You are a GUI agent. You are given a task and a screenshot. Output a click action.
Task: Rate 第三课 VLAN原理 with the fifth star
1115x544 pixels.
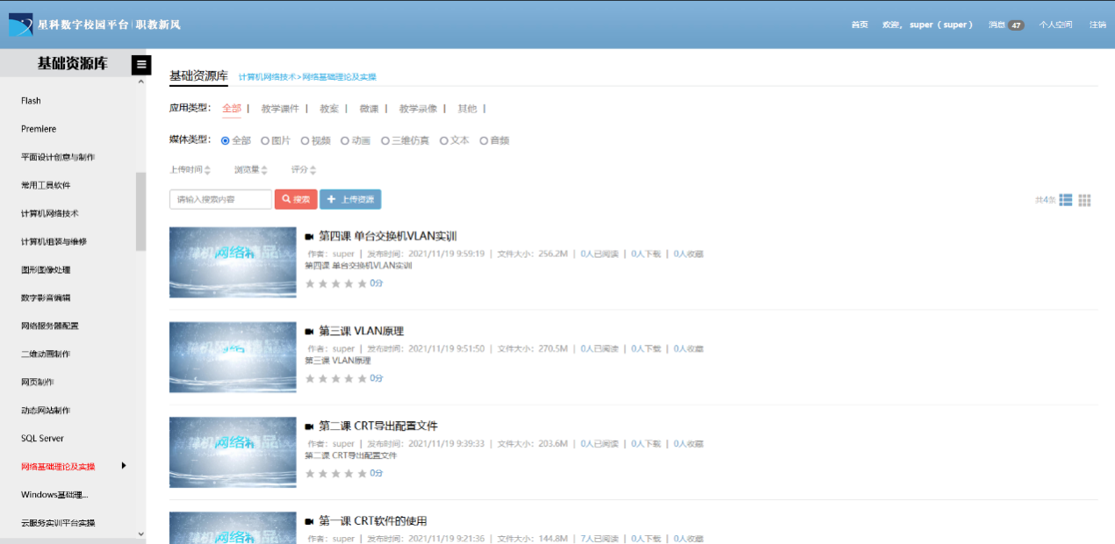point(362,379)
